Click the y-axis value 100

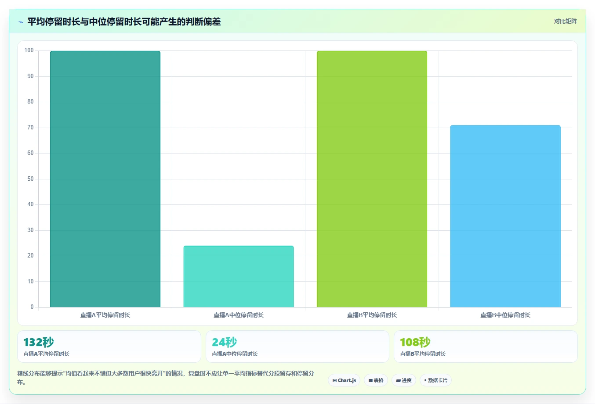tap(29, 50)
